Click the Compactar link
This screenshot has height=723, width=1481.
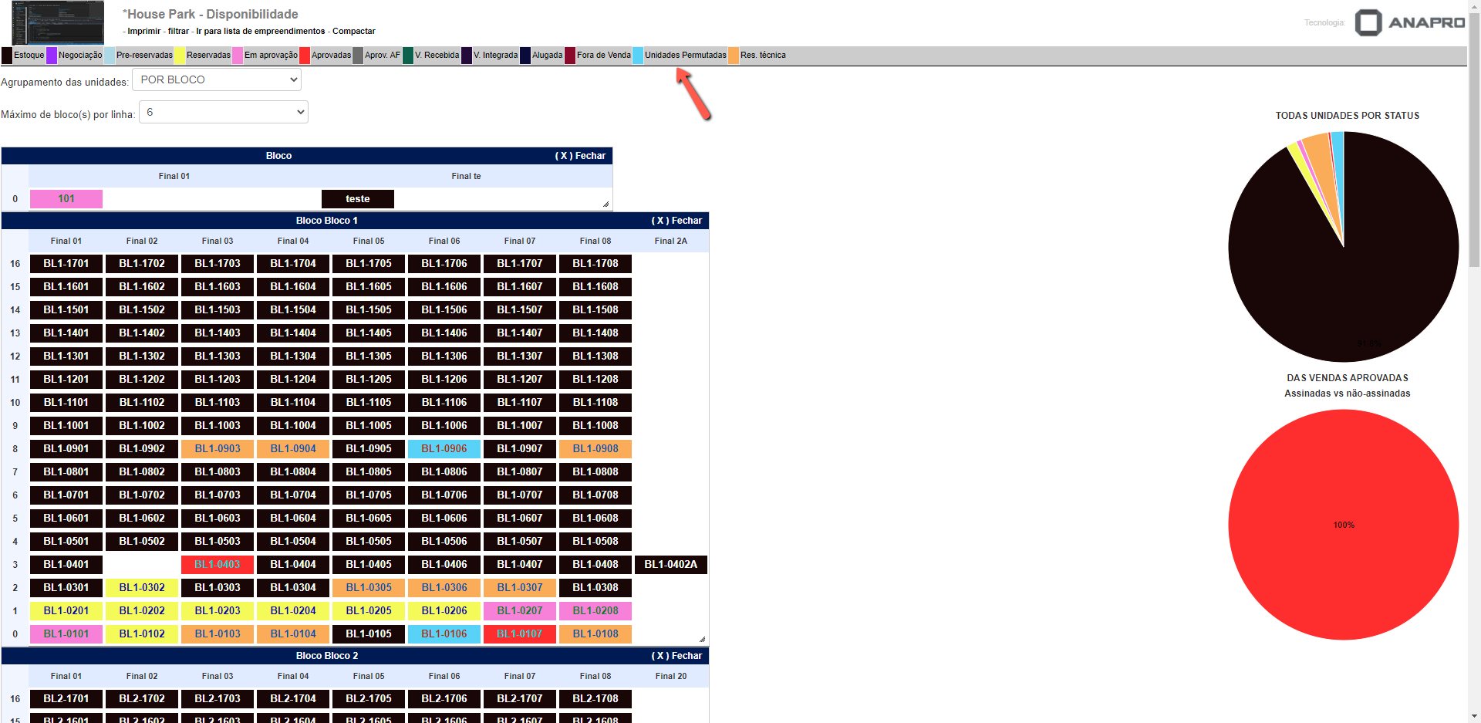pyautogui.click(x=353, y=32)
